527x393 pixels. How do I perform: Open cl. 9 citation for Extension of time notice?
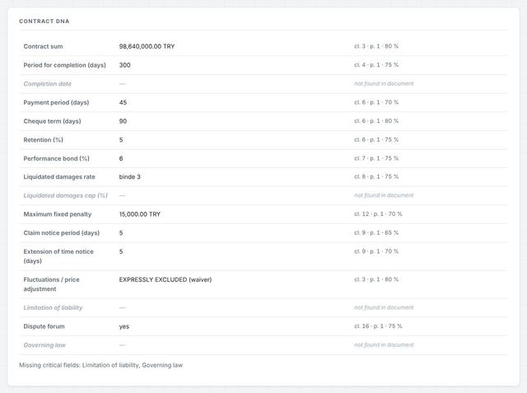pos(376,251)
